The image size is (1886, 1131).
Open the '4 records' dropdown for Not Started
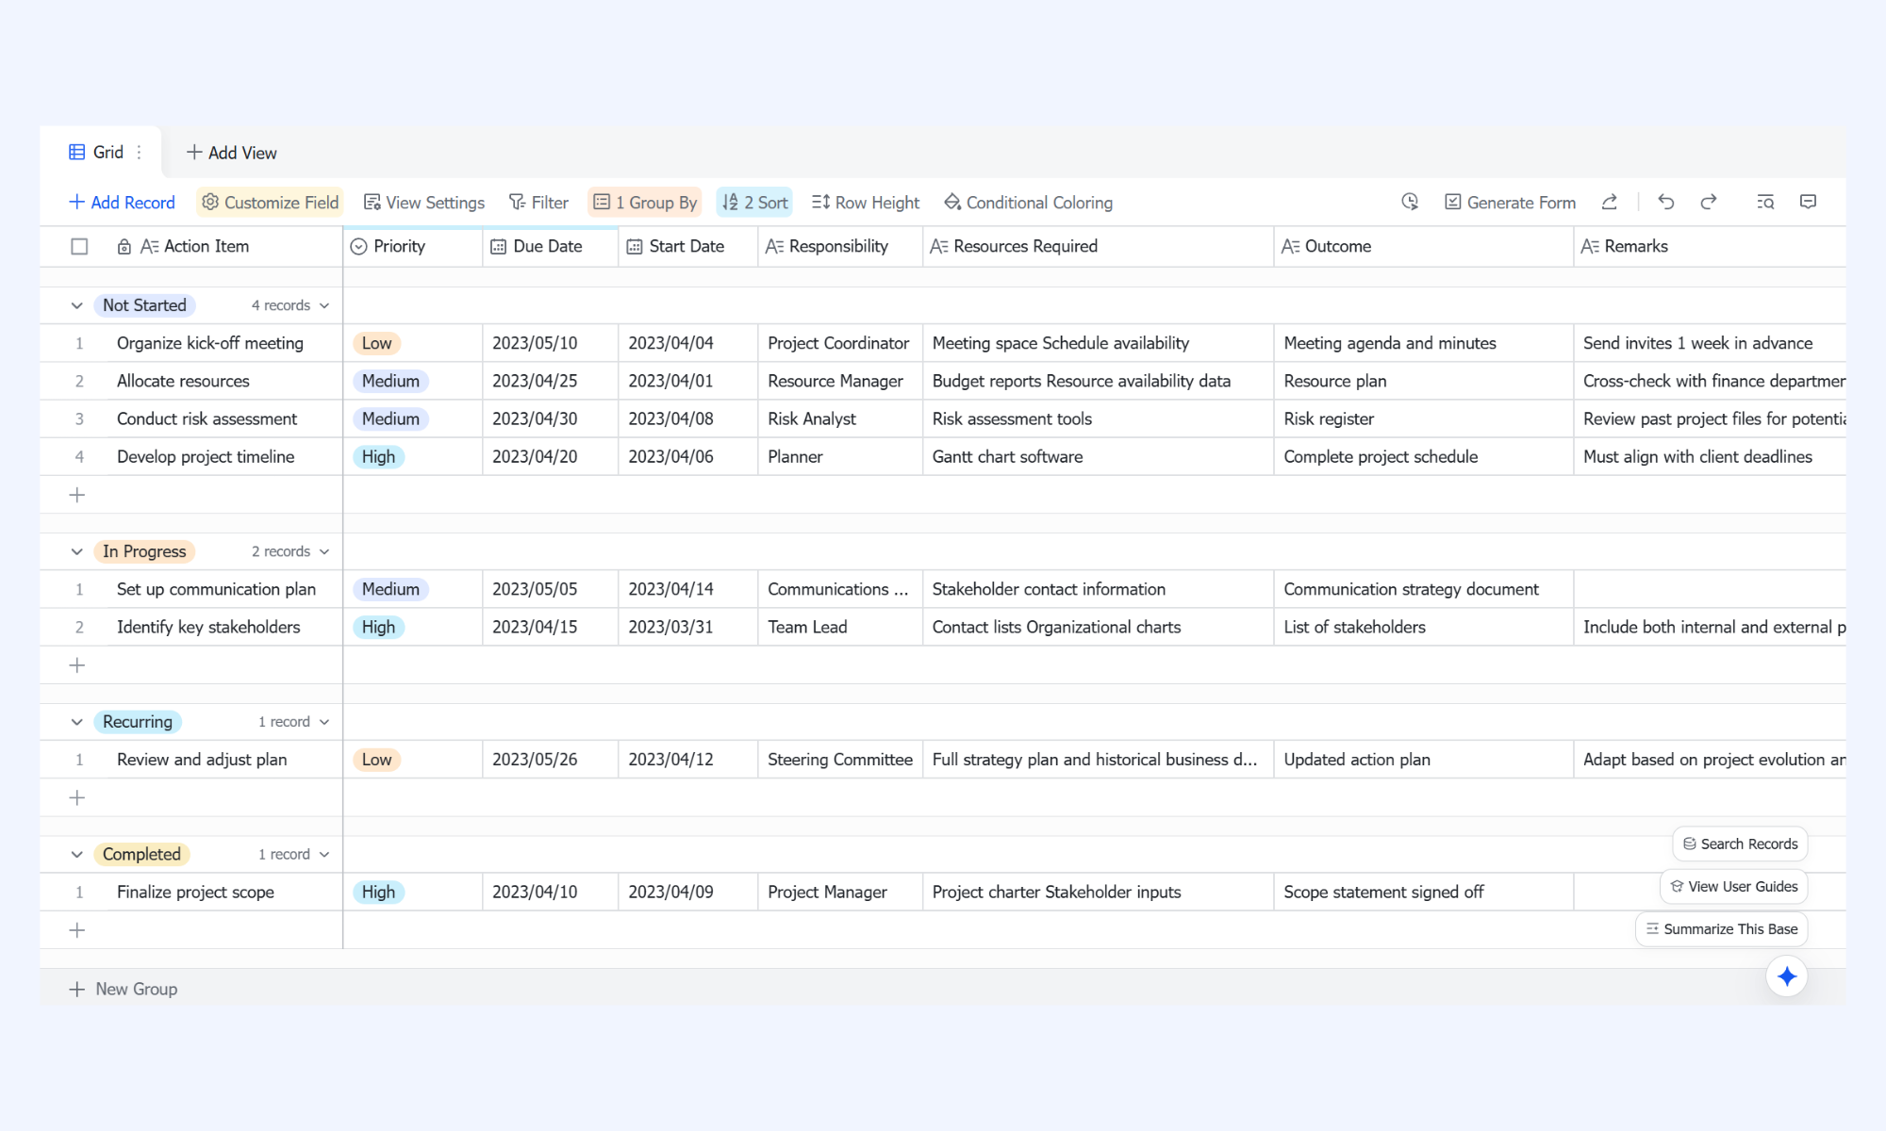tap(290, 305)
